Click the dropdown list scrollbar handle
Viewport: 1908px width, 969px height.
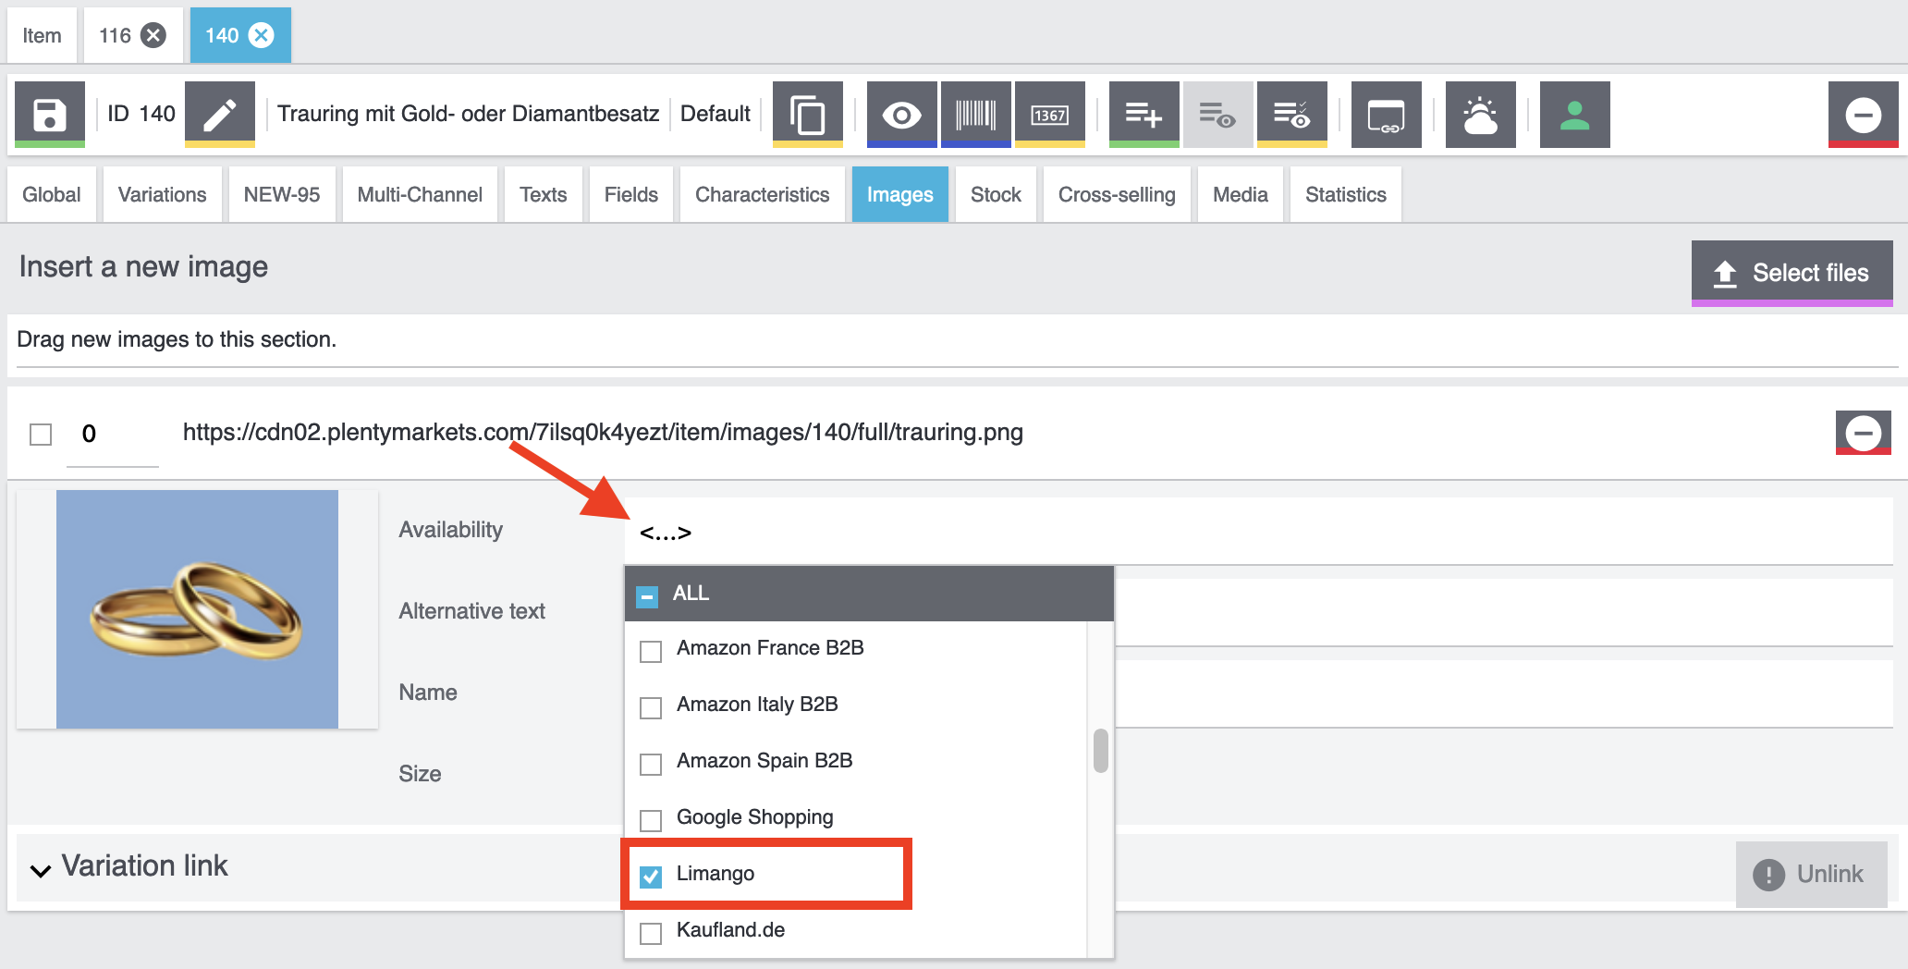(1100, 750)
